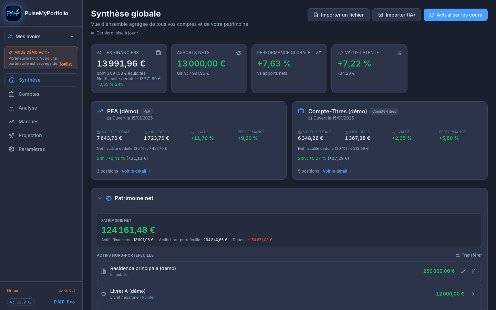Click the briefcase icon beside Compte-Titres (démo)
The width and height of the screenshot is (496, 310).
click(301, 111)
